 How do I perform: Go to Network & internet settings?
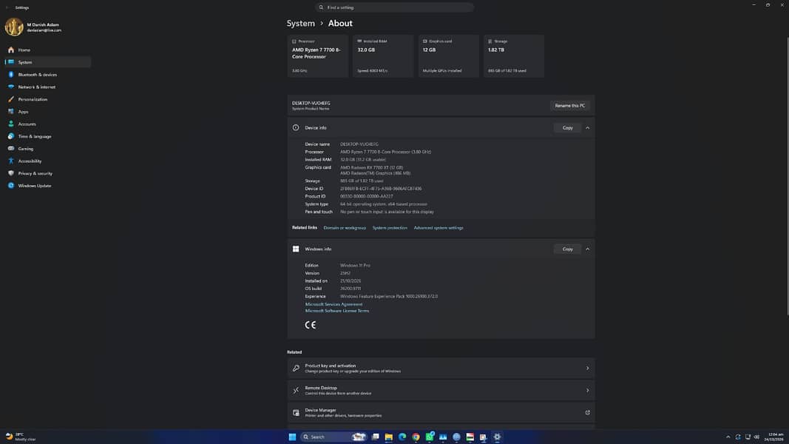point(48,87)
